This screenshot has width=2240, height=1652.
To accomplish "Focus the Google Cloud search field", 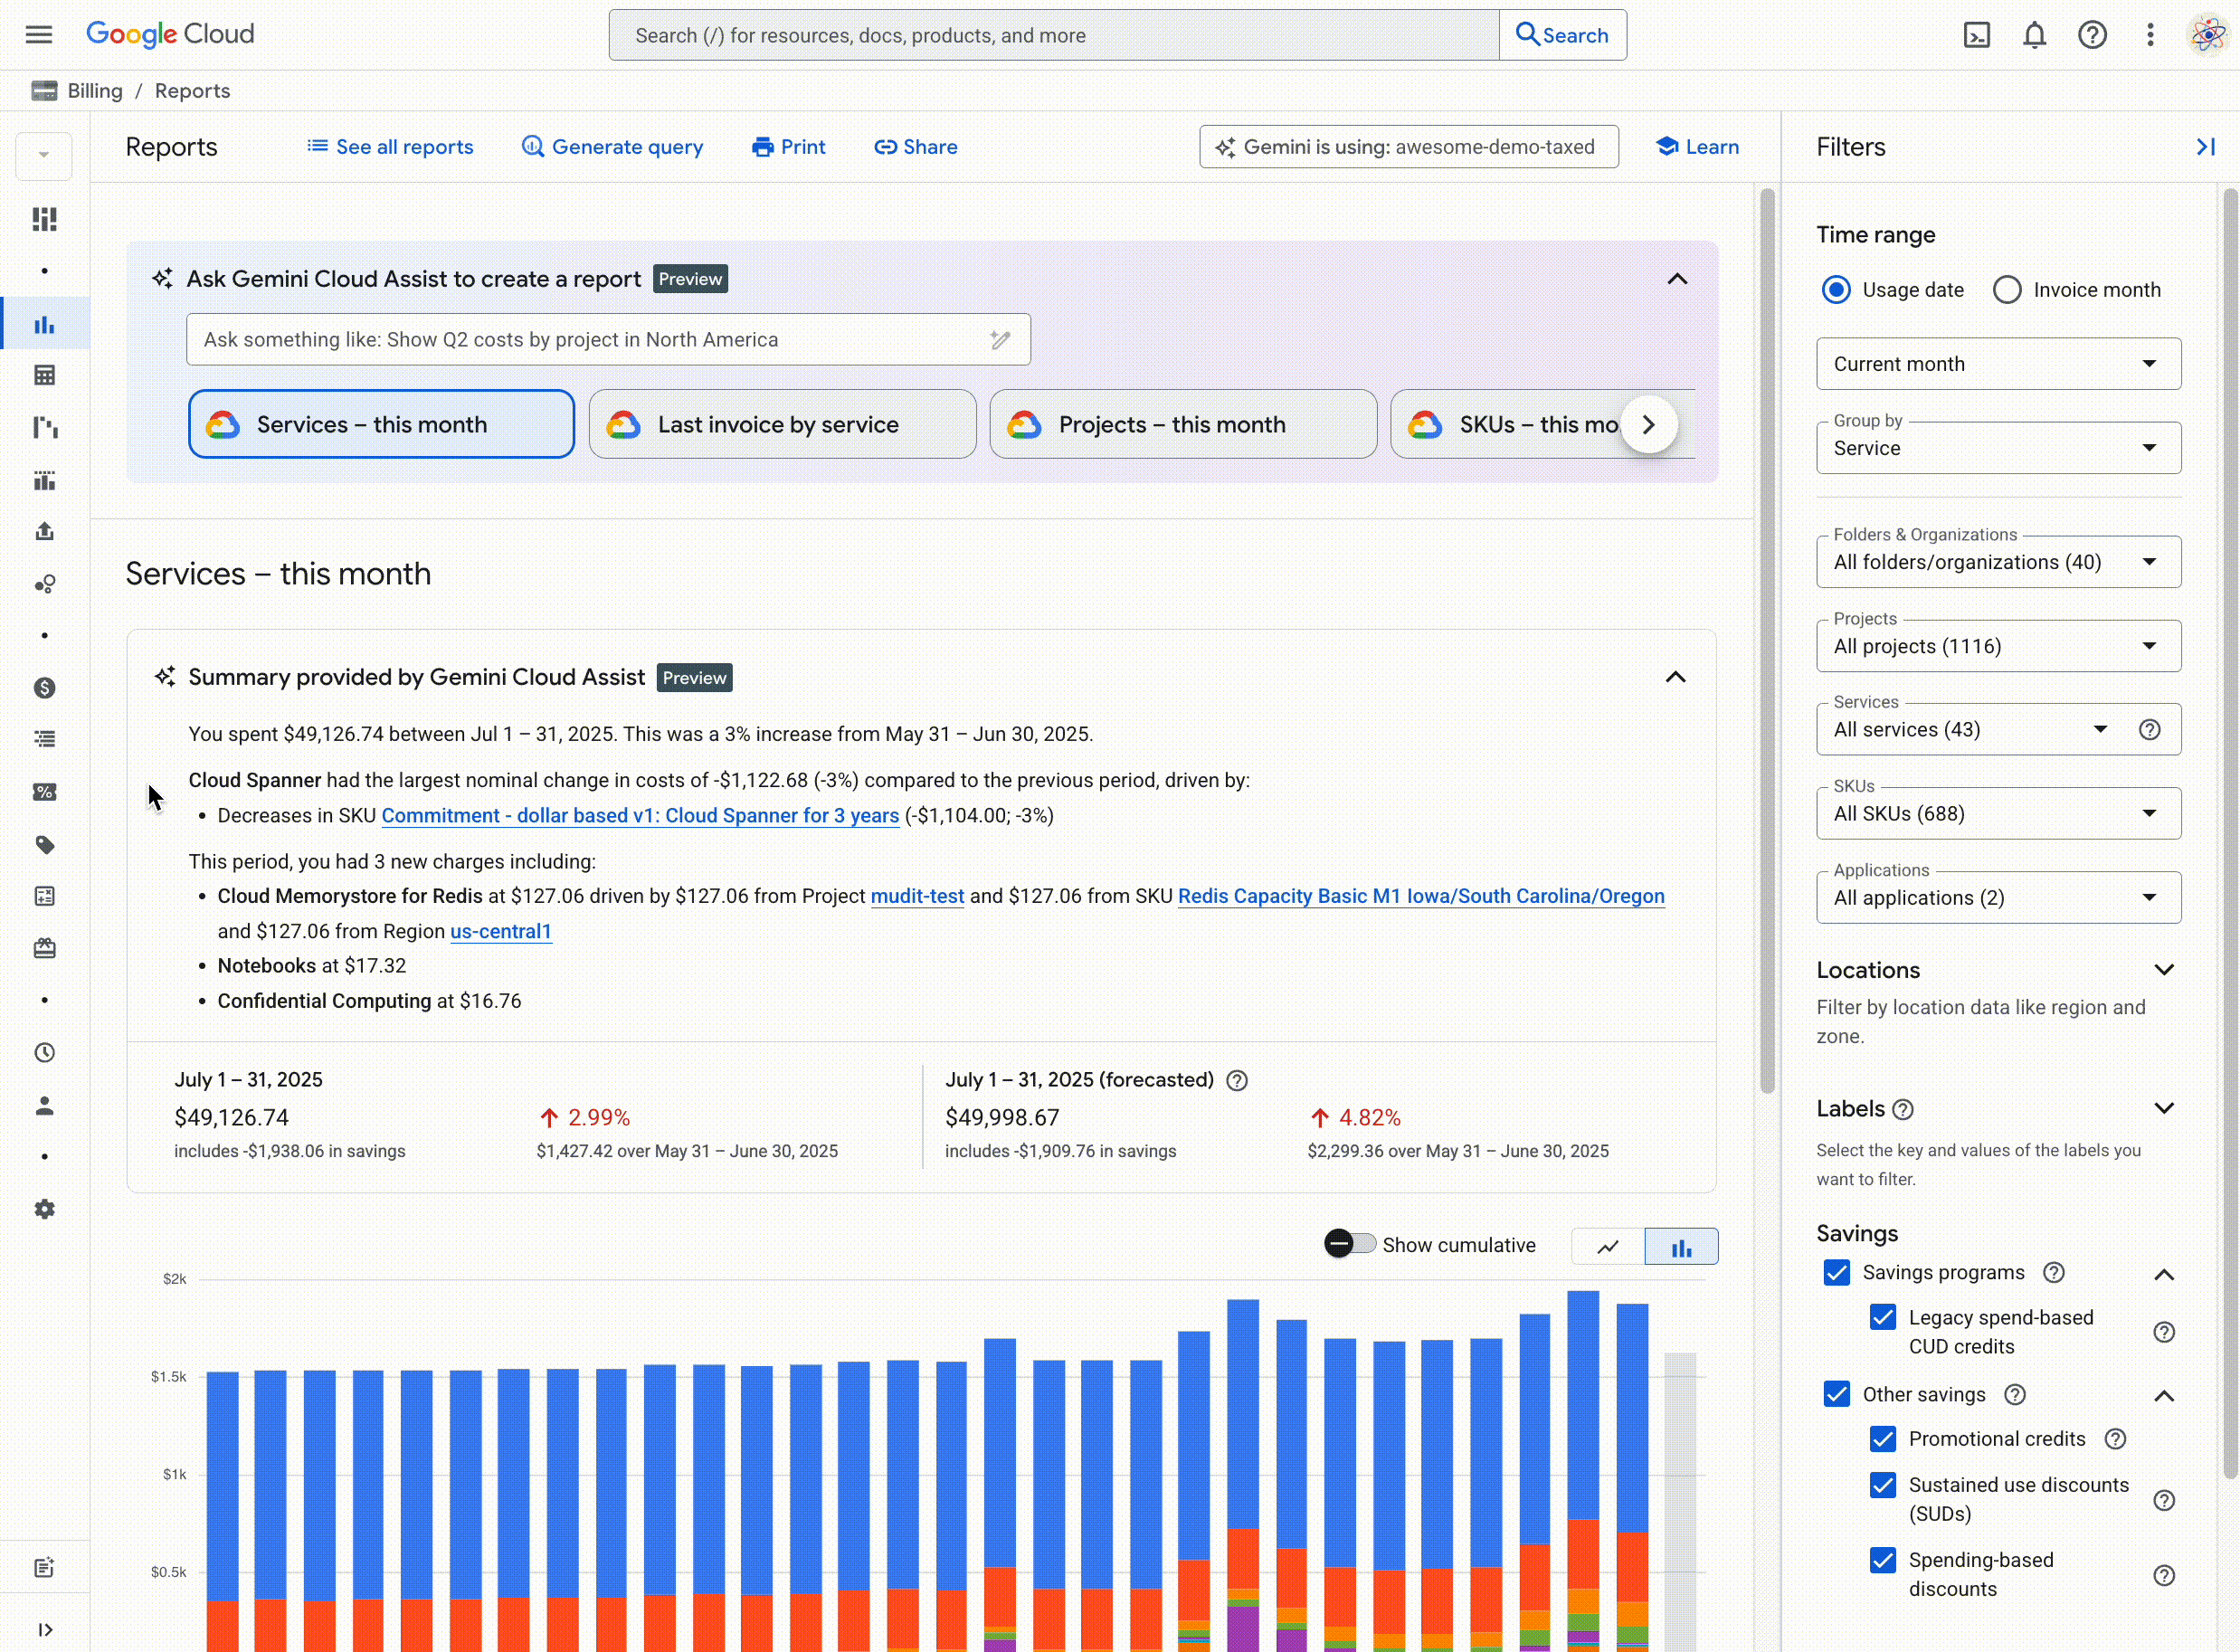I will click(1054, 35).
